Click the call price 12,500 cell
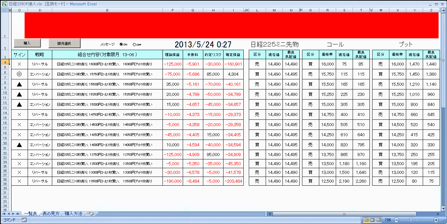This screenshot has height=224, width=447. pos(328,181)
